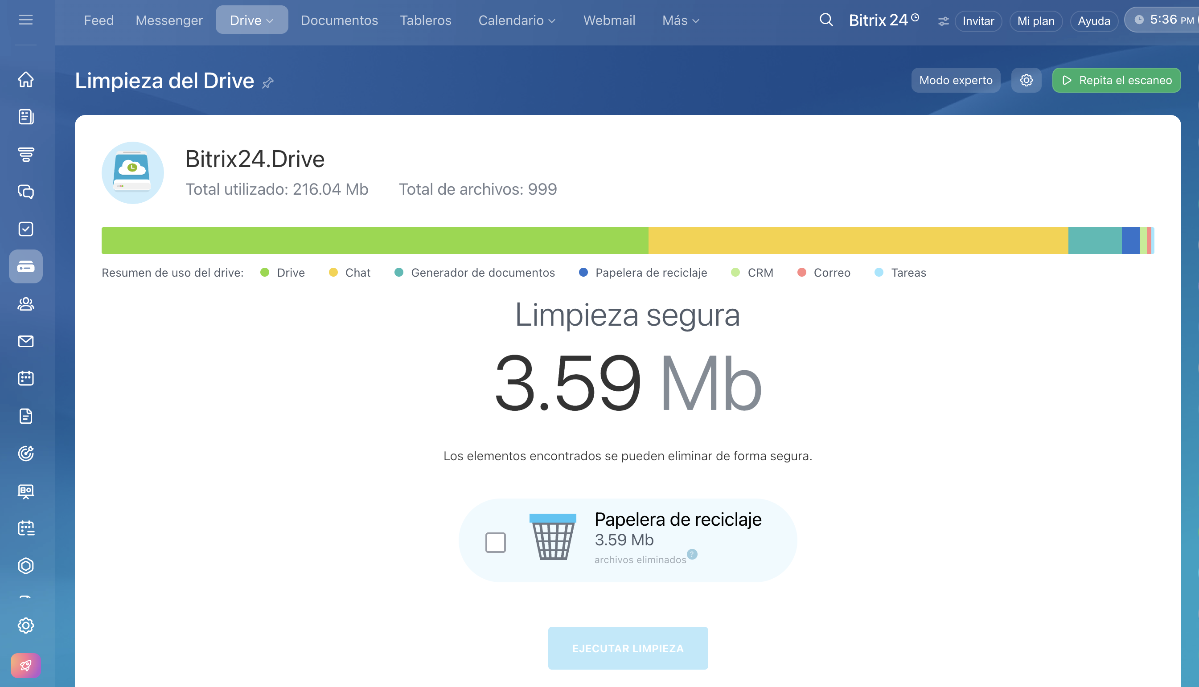Viewport: 1199px width, 687px height.
Task: Click the pin icon beside page title
Action: tap(268, 83)
